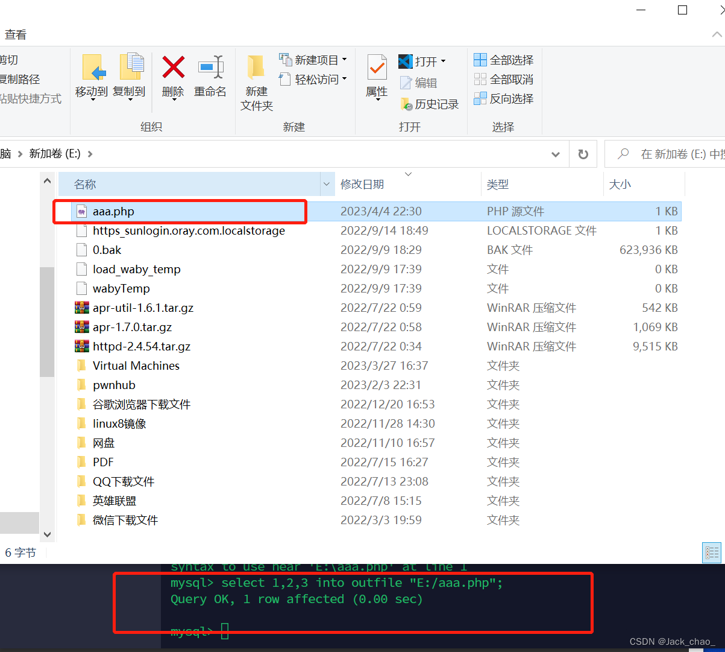Expand the address bar history dropdown
Screen dimensions: 725x652
point(555,154)
